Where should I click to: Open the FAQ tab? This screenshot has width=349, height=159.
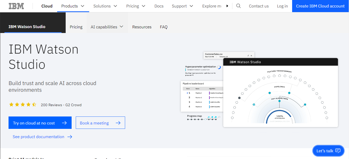[x=164, y=27]
